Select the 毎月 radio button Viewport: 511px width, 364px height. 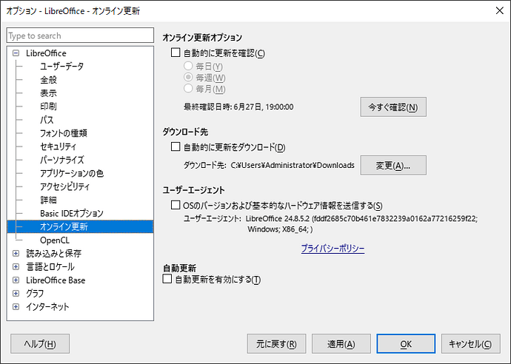pyautogui.click(x=188, y=88)
